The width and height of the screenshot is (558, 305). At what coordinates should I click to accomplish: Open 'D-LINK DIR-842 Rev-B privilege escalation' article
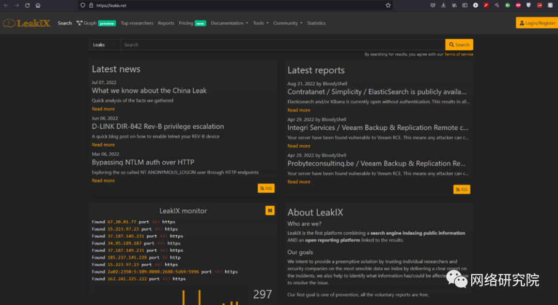click(158, 127)
